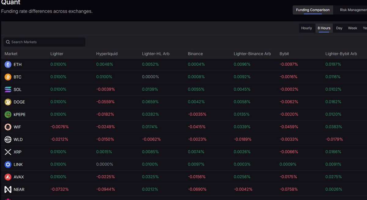Select the Week timeframe
The width and height of the screenshot is (367, 200).
pyautogui.click(x=352, y=28)
